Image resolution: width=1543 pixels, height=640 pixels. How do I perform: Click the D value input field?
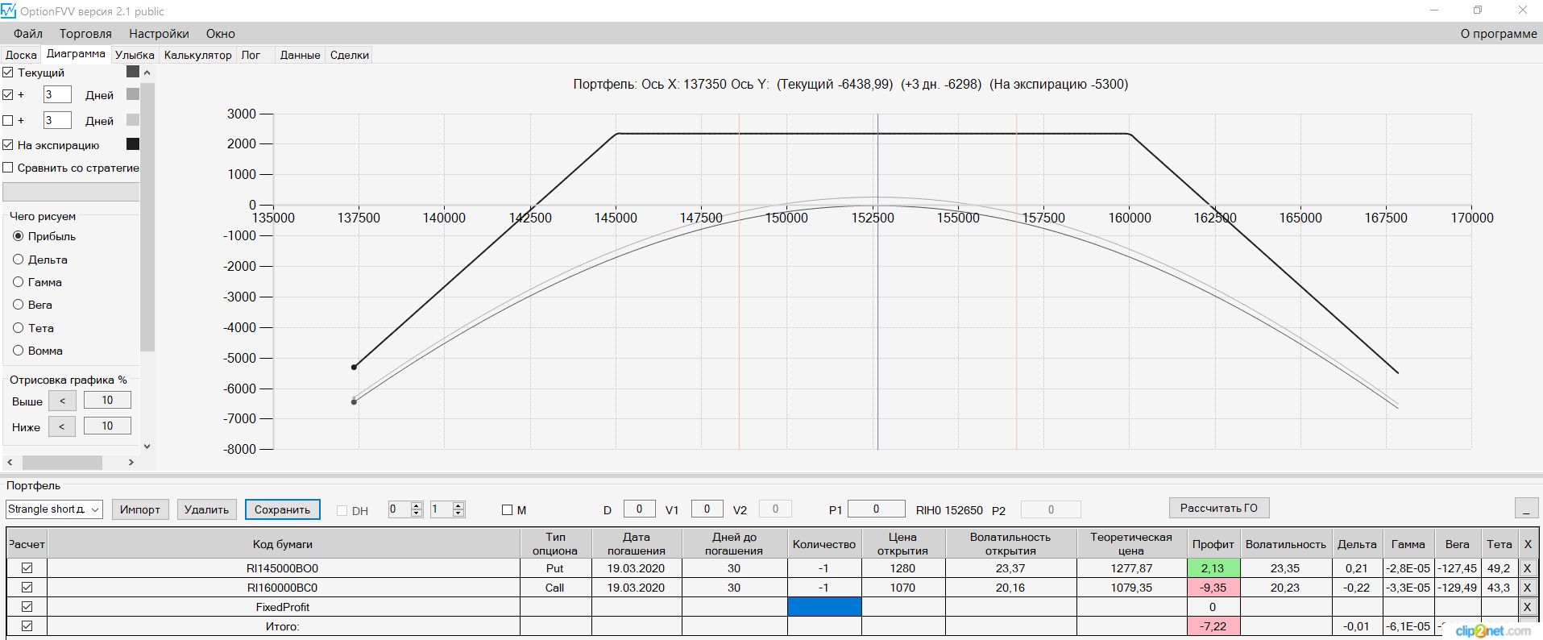(x=640, y=509)
